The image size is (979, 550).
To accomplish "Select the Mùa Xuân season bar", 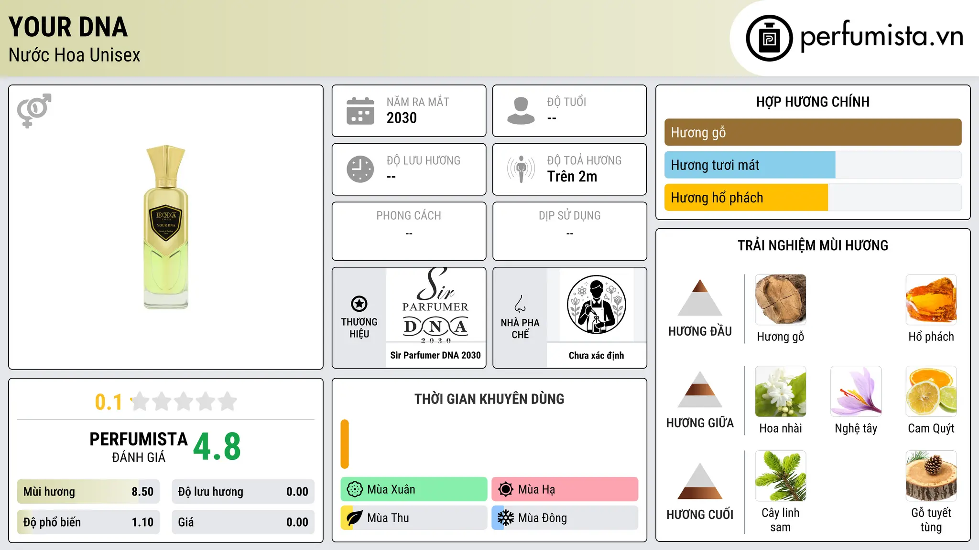I will click(x=414, y=489).
